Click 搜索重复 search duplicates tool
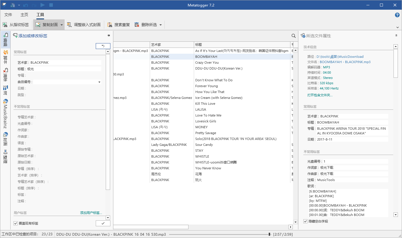The width and height of the screenshot is (402, 238). point(118,25)
